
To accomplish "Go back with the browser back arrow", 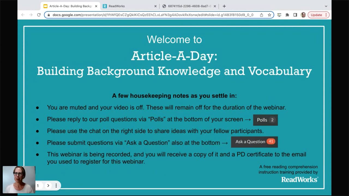I will click(x=23, y=15).
